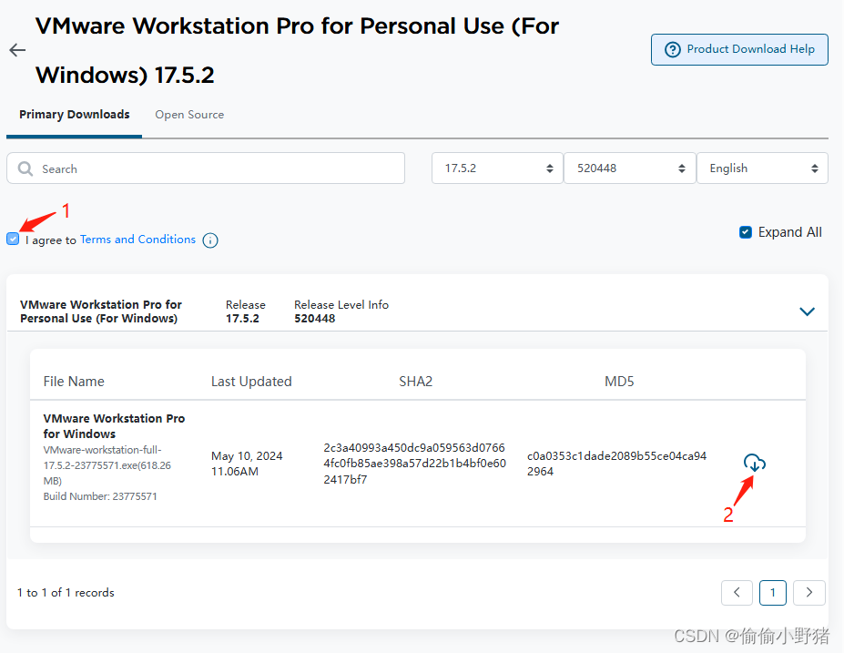Screen dimensions: 844x653
Task: Click the CSDN watermark logo
Action: 697,638
